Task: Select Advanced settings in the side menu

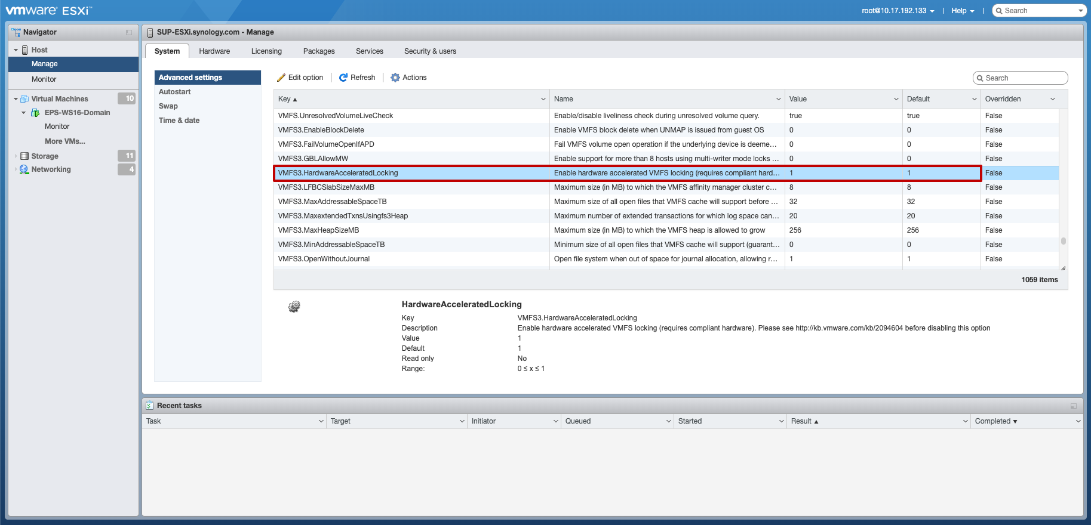Action: 208,78
